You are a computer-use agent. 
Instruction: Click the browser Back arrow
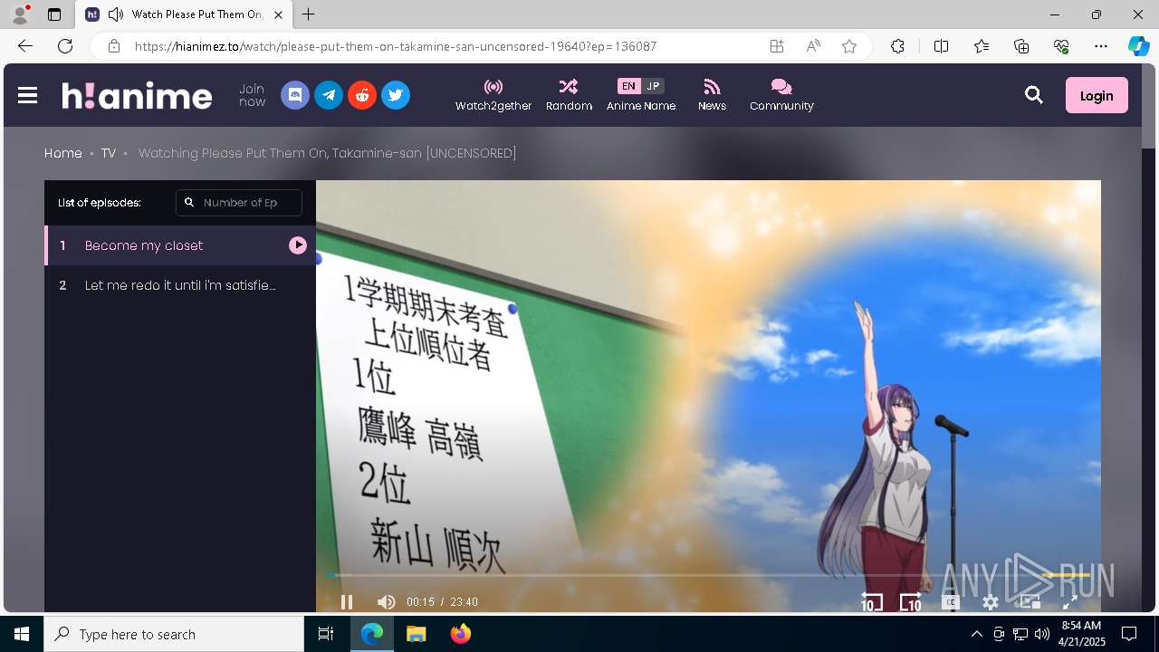pos(25,46)
